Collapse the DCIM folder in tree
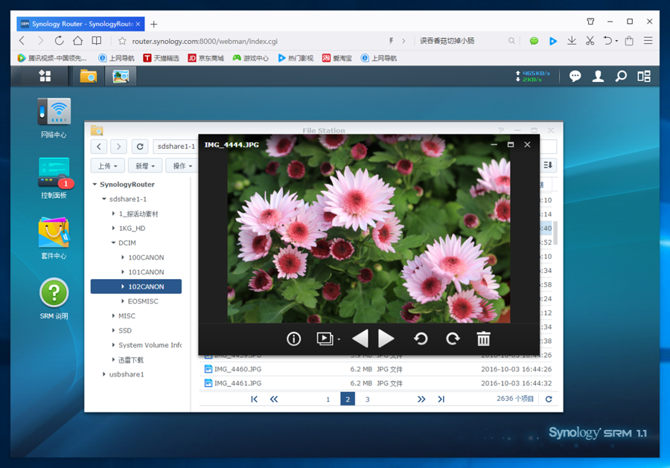 coord(112,243)
